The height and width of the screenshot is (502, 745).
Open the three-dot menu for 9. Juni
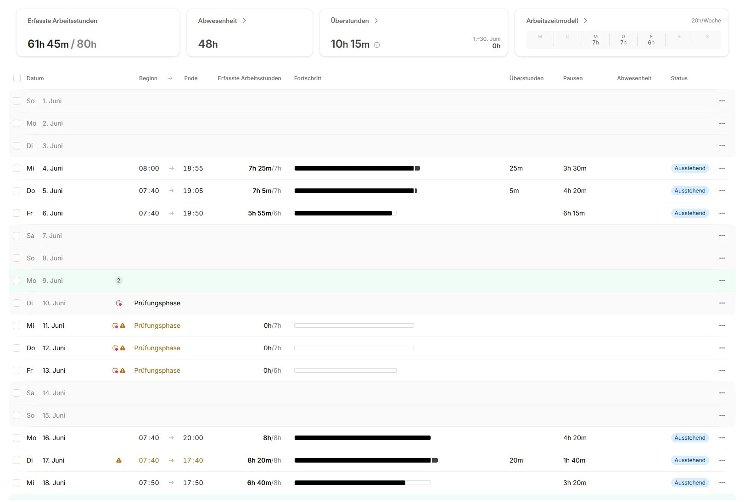(722, 281)
